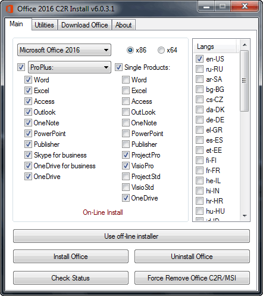This screenshot has height=296, width=263.
Task: Click the Langs column header
Action: [215, 47]
